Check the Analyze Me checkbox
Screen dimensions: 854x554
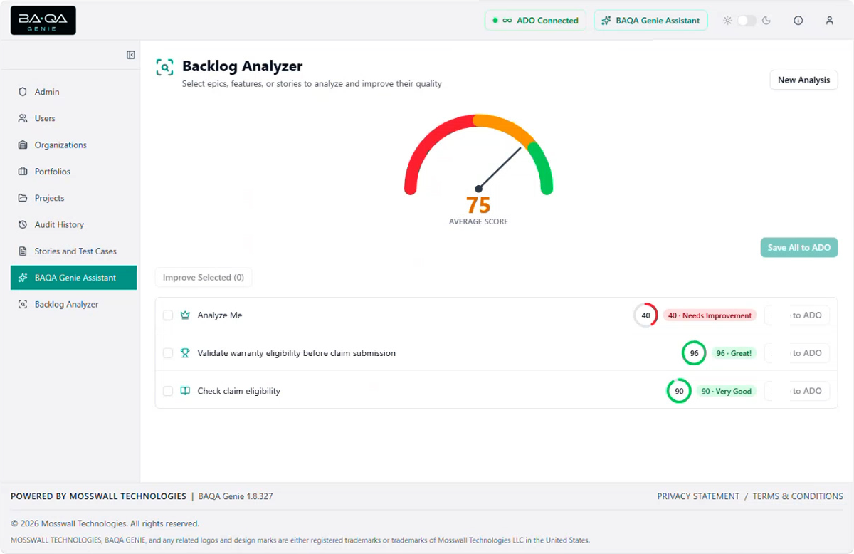[168, 315]
